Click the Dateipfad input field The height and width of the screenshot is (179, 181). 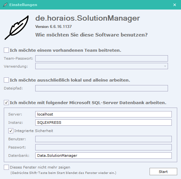[x=102, y=88]
